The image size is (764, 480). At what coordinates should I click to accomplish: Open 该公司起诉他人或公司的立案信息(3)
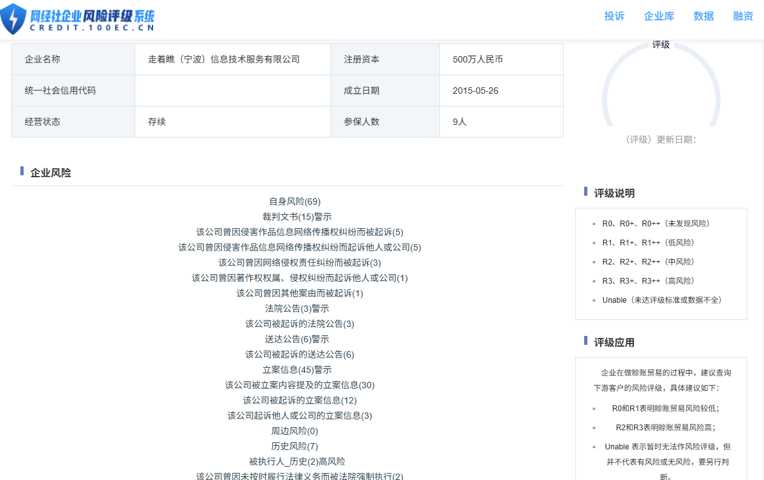(x=300, y=416)
